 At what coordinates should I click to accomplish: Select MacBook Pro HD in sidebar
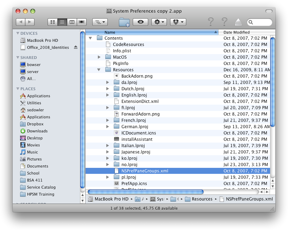(x=43, y=40)
